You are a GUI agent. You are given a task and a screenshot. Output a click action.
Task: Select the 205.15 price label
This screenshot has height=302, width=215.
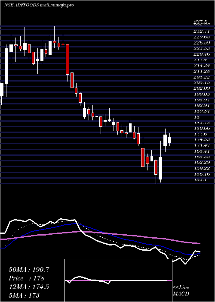(x=202, y=83)
